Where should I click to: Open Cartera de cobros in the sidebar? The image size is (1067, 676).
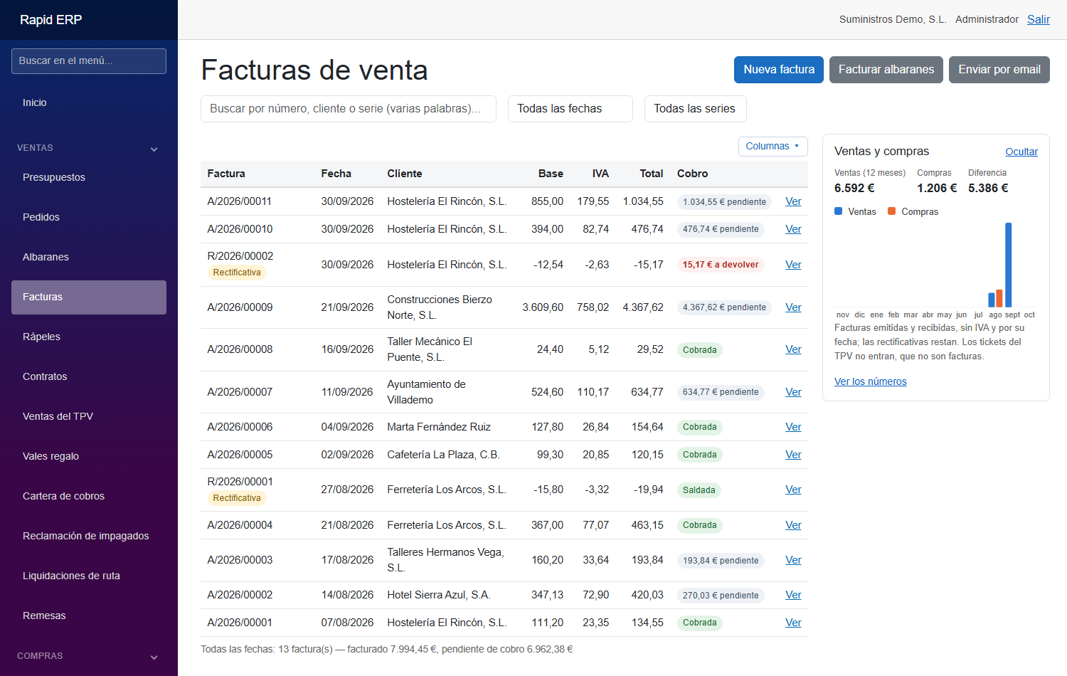[x=89, y=496]
